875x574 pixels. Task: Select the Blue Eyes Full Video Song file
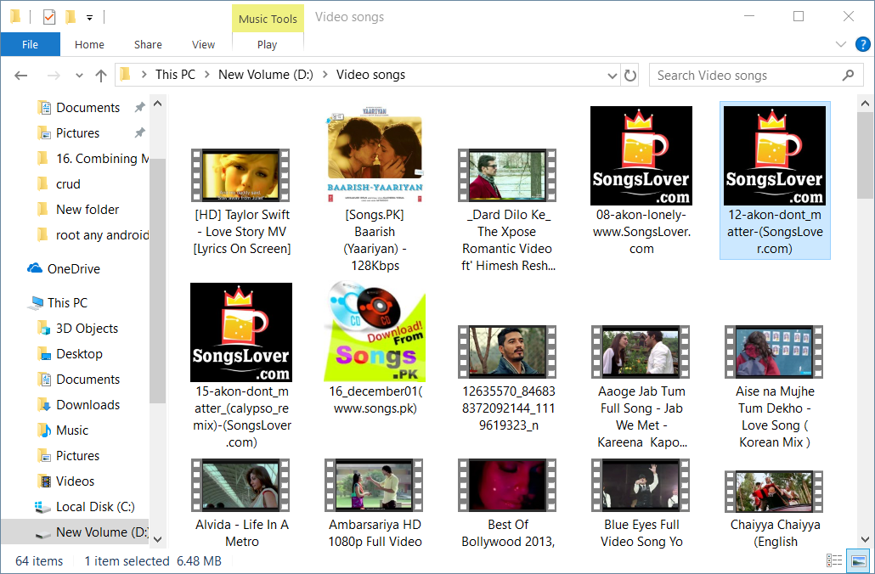pos(641,504)
